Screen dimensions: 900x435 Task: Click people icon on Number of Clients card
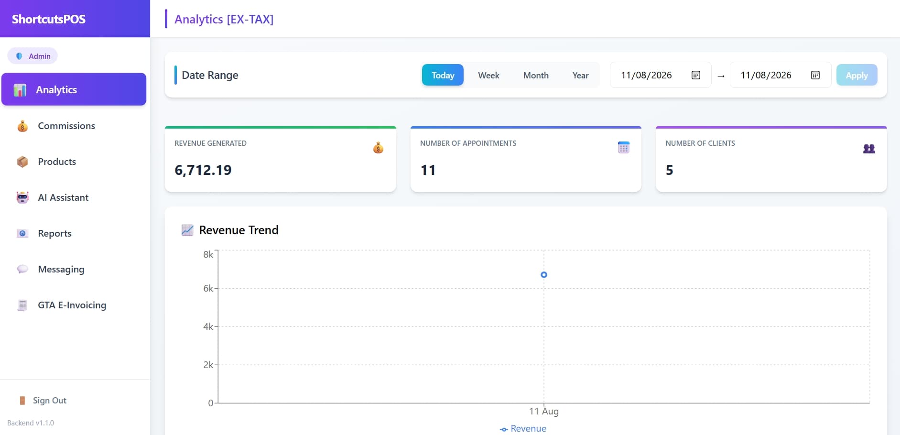869,149
